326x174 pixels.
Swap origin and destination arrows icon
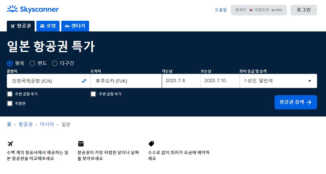pyautogui.click(x=84, y=81)
